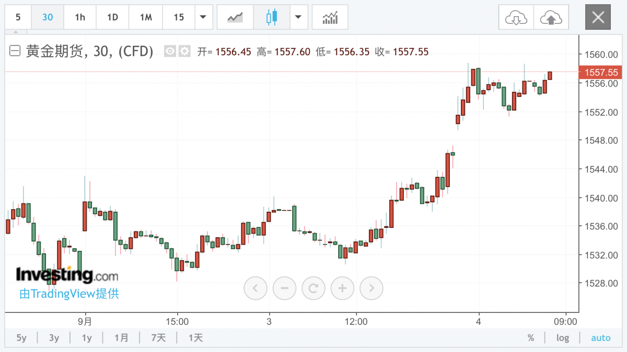Toggle the percent scale option
The image size is (627, 352).
531,338
